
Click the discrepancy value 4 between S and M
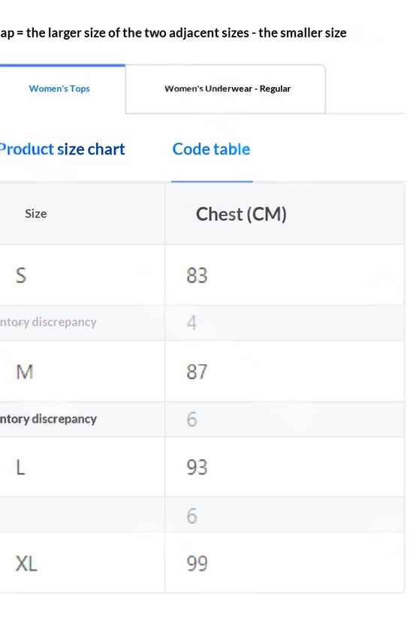point(191,323)
